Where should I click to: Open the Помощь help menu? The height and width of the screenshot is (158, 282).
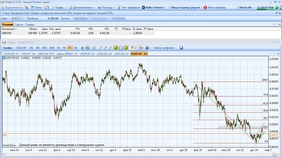[107, 7]
